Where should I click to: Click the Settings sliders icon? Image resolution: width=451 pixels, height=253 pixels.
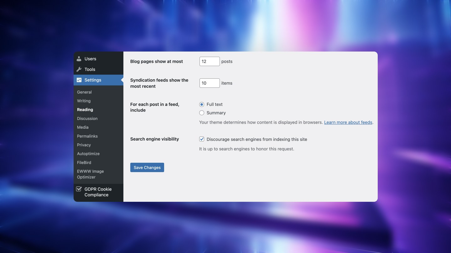79,80
